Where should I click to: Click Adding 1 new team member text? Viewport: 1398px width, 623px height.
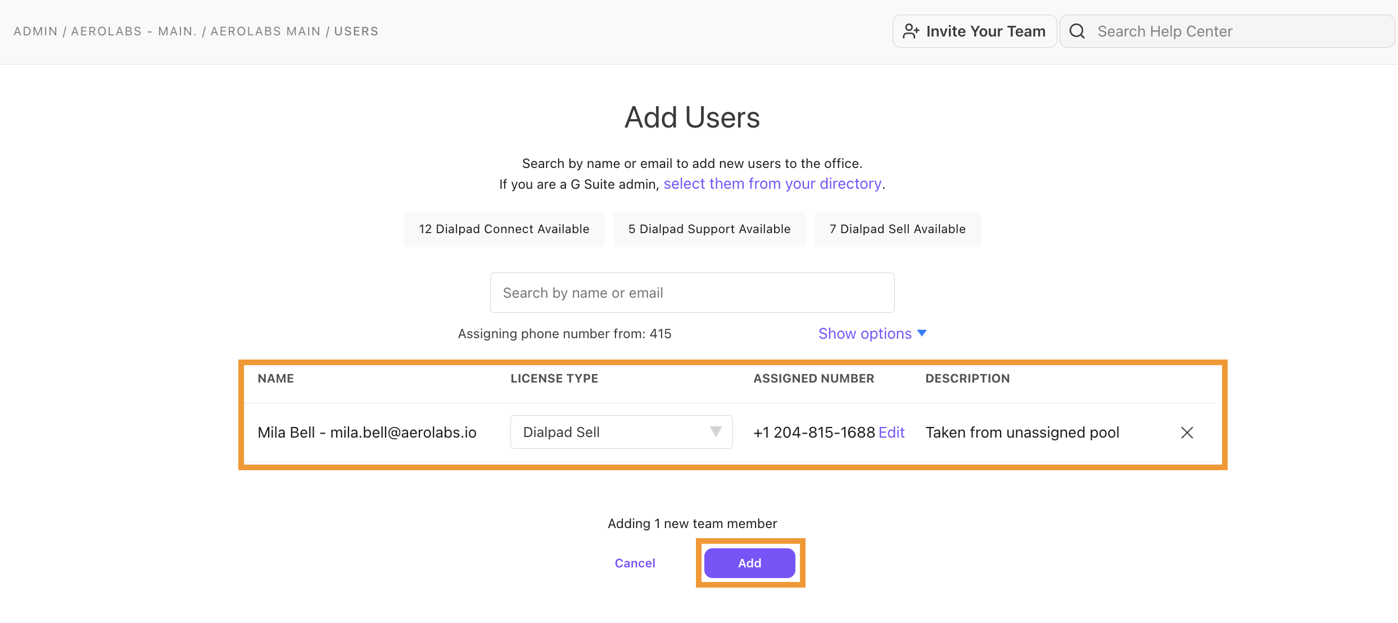[692, 524]
